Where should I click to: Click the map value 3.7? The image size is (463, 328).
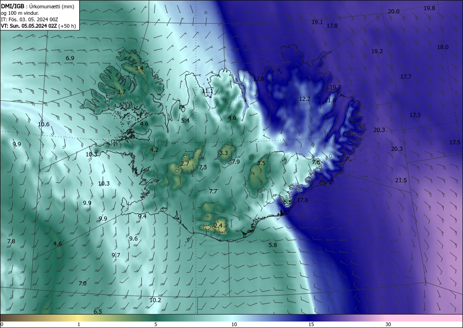click(x=121, y=92)
